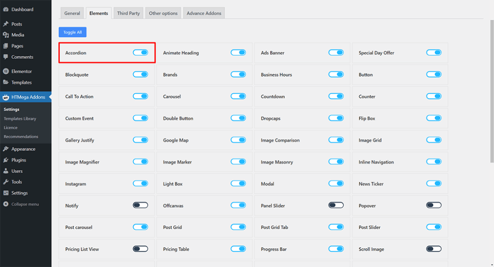494x267 pixels.
Task: Toggle the Countdown element switch
Action: pyautogui.click(x=336, y=96)
